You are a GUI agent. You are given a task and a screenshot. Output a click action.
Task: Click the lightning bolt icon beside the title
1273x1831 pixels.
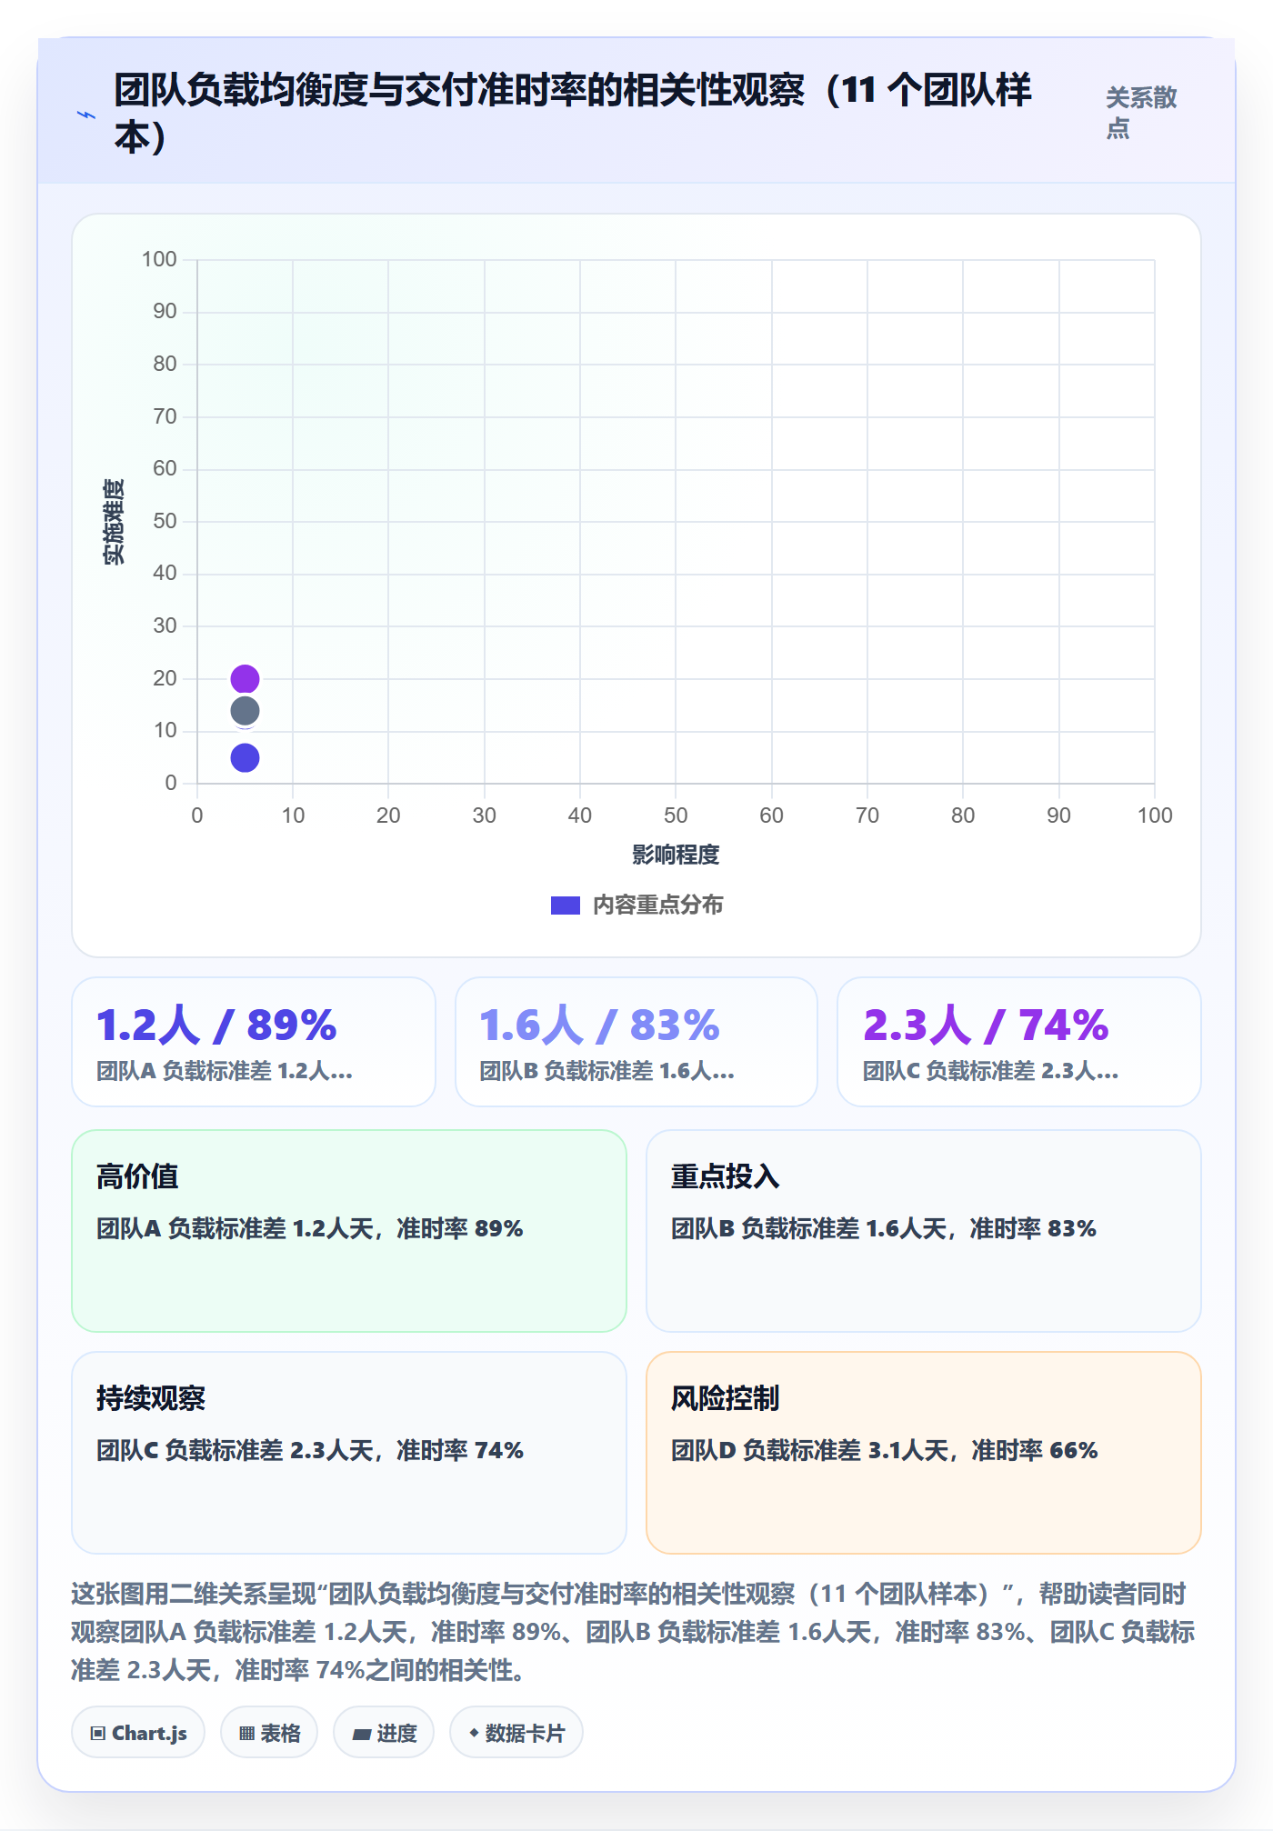pyautogui.click(x=86, y=115)
